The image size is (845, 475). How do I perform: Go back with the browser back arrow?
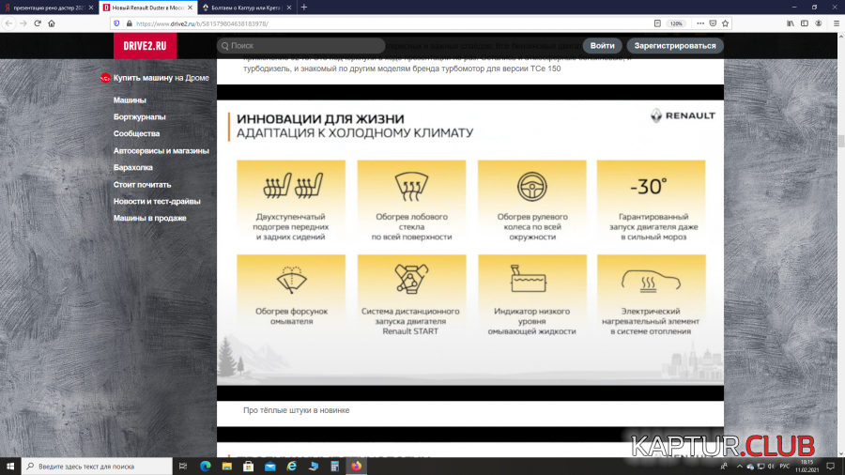point(8,23)
